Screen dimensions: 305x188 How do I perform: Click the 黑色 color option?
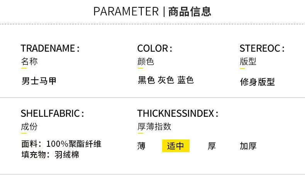pos(146,81)
